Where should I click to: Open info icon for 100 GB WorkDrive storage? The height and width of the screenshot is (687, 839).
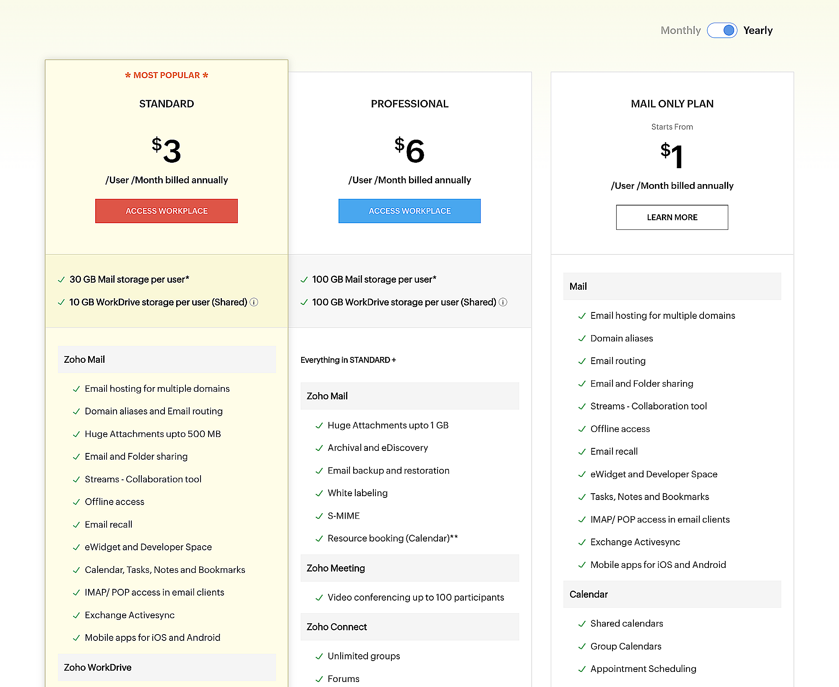pos(503,302)
